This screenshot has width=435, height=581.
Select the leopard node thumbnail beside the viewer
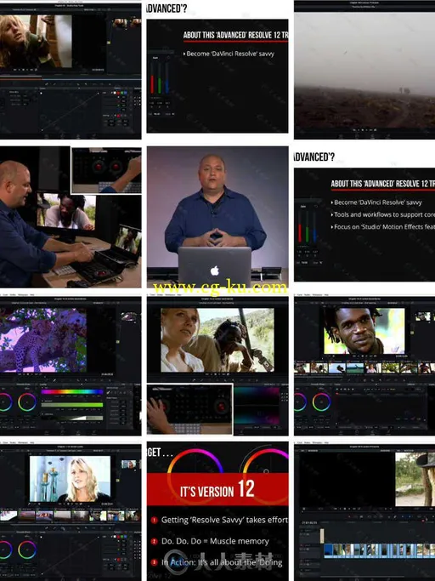128,316
